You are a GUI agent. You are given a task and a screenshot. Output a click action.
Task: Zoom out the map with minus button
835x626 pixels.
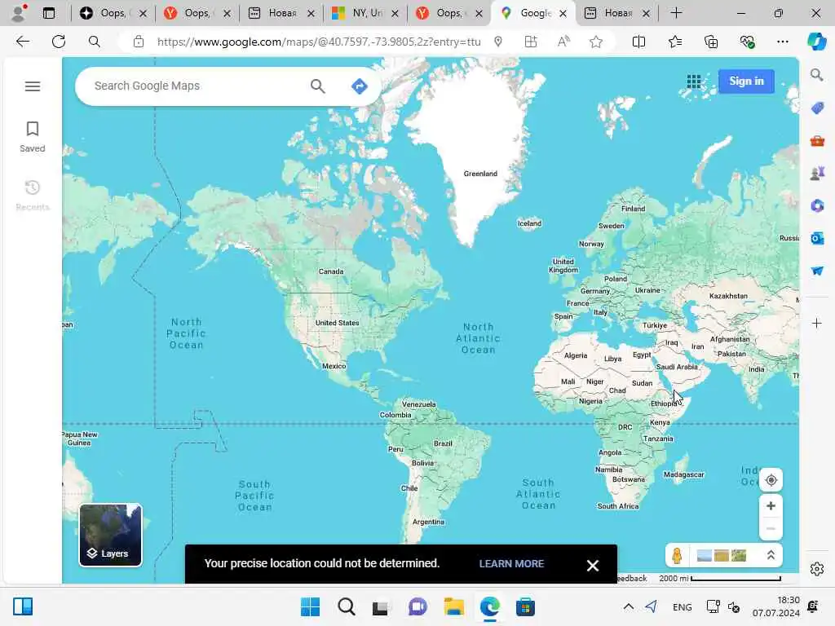(x=771, y=528)
